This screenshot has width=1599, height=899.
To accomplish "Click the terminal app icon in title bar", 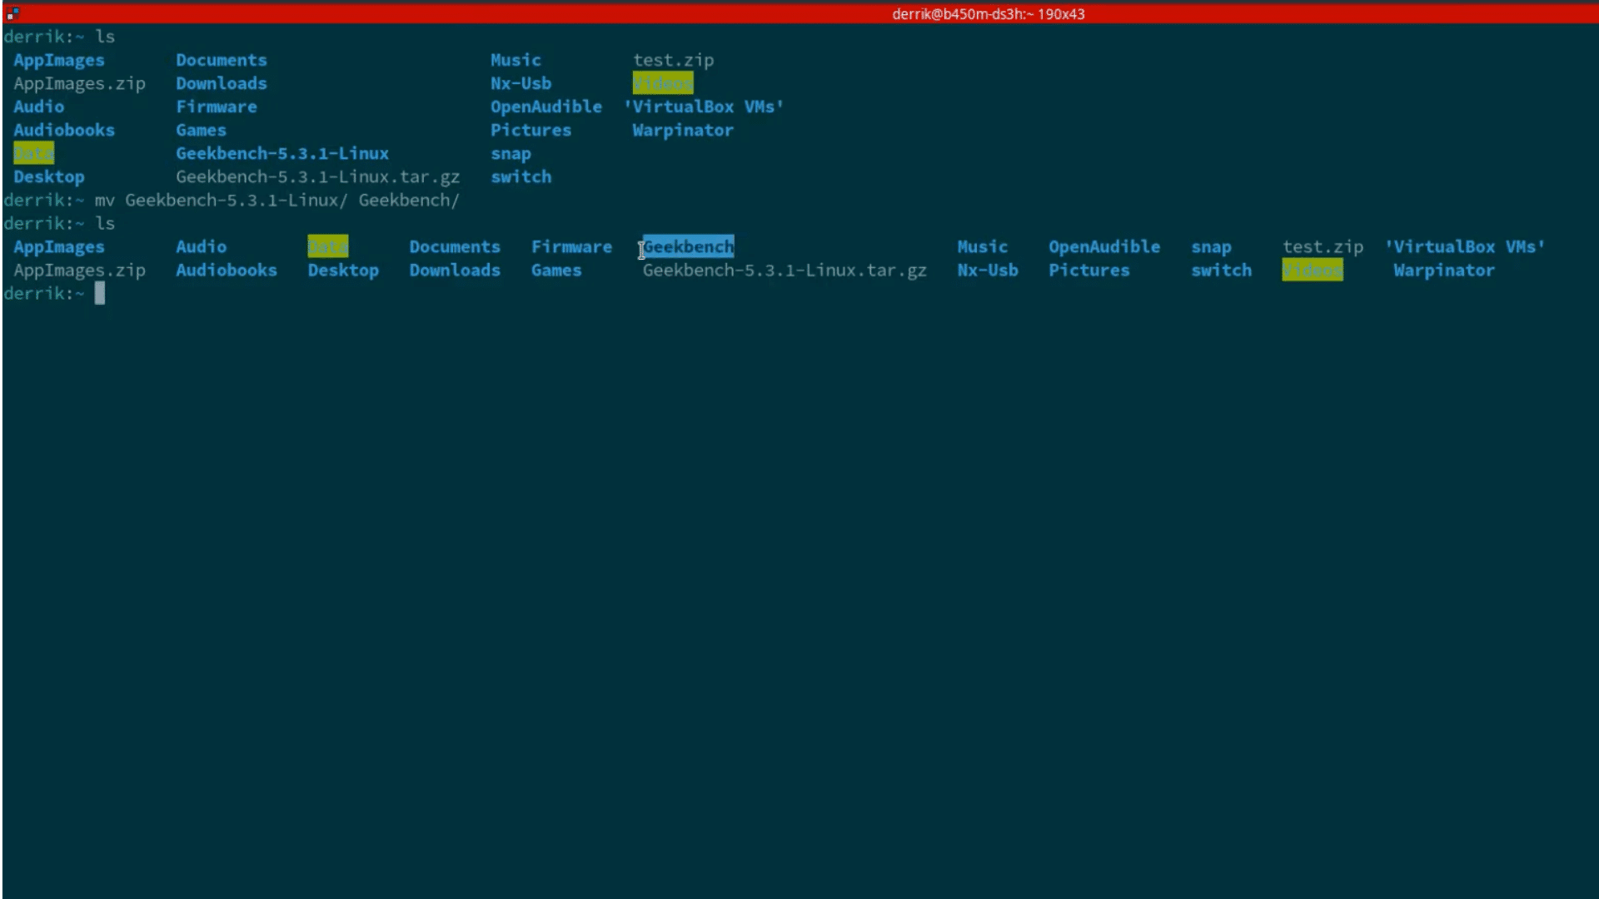I will (12, 13).
